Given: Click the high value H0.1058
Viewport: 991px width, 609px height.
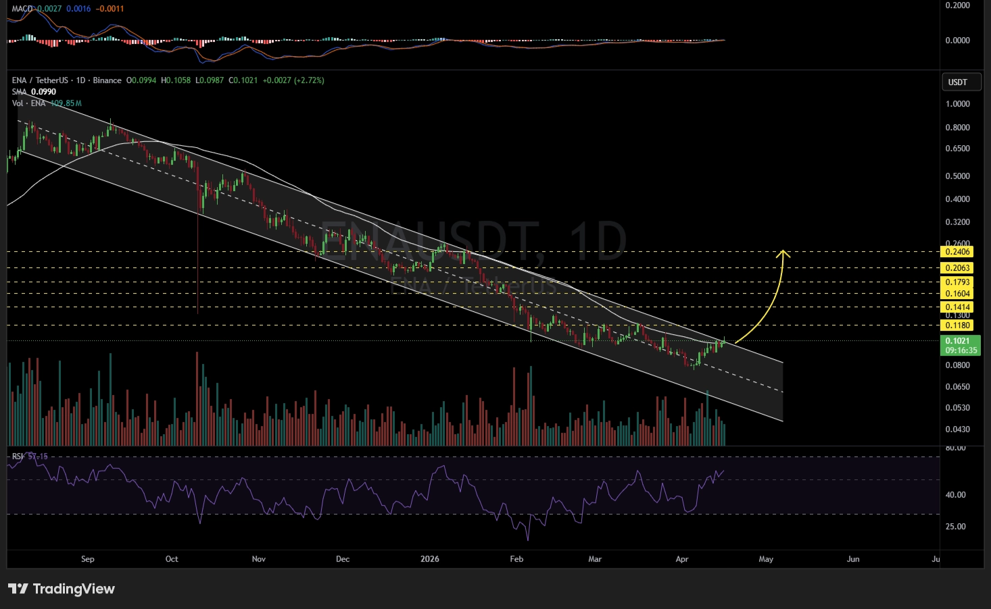Looking at the screenshot, I should tap(176, 80).
